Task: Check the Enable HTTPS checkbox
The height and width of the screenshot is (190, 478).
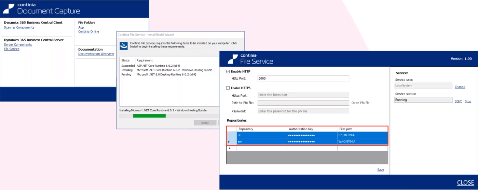Action: [x=228, y=88]
